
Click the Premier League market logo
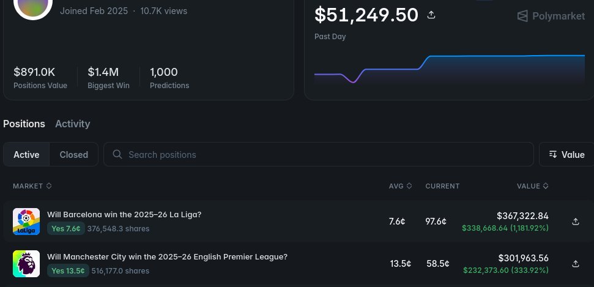(26, 264)
